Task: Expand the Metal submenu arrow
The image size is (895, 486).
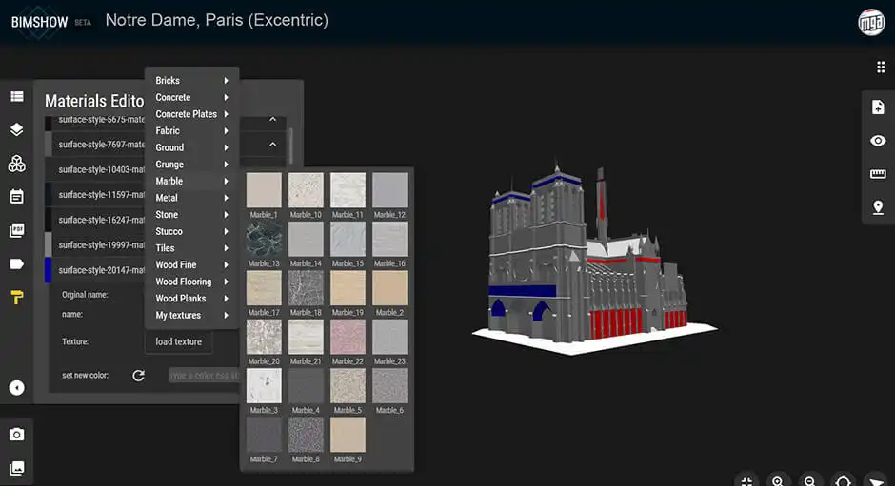Action: click(x=226, y=198)
